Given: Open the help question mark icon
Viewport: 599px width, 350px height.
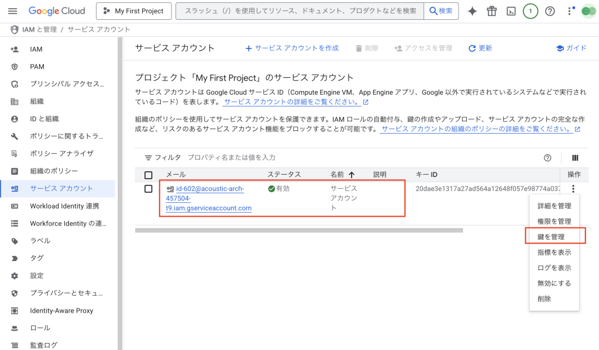Looking at the screenshot, I should 550,11.
